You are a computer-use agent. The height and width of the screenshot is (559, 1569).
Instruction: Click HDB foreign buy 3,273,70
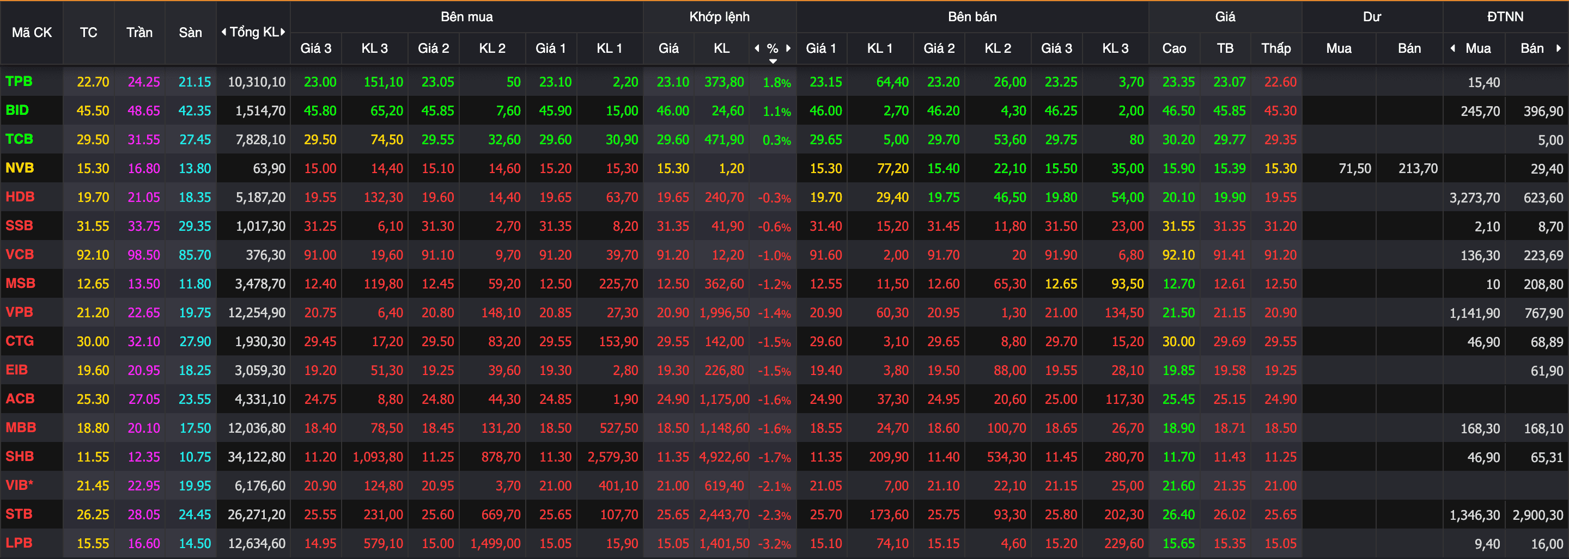[x=1475, y=198]
